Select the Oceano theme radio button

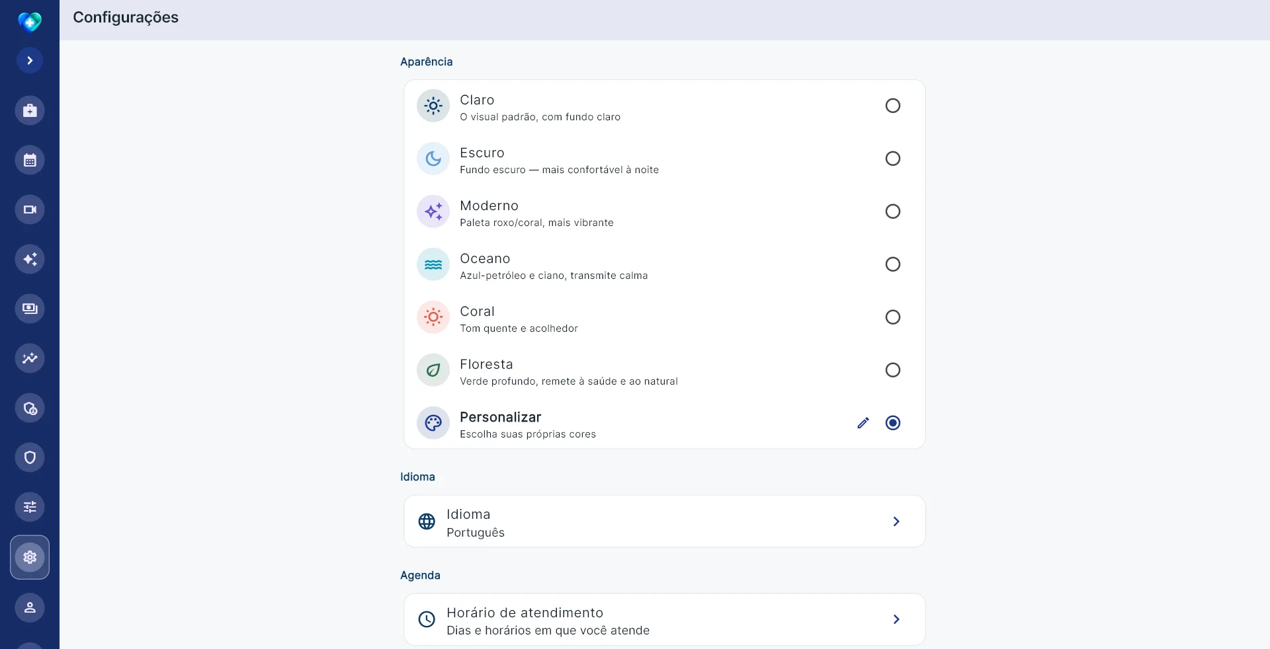[893, 264]
